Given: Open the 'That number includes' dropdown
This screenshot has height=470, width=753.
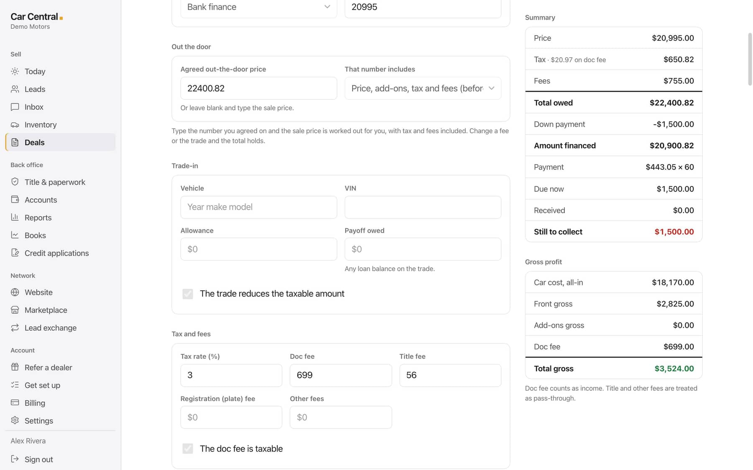Looking at the screenshot, I should pos(423,88).
